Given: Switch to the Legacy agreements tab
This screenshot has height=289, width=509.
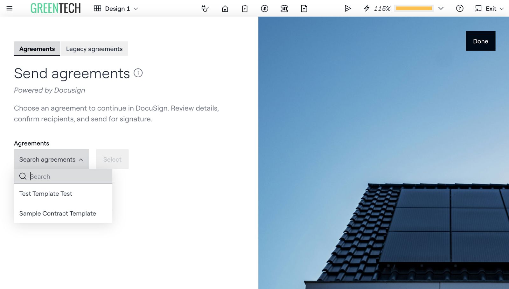Looking at the screenshot, I should tap(94, 49).
